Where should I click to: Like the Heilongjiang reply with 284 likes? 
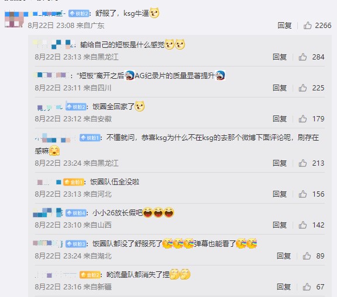click(x=303, y=57)
